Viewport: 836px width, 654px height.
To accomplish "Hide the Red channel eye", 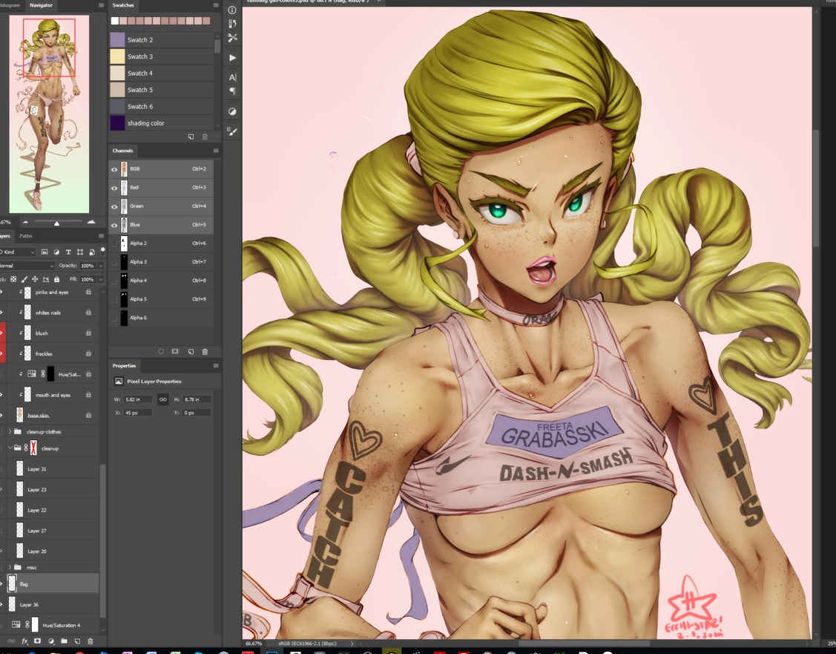I will point(114,188).
